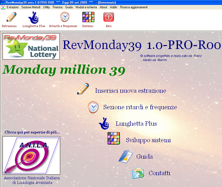
Task: Click the Sistemi toolbar label
Action: click(88, 26)
